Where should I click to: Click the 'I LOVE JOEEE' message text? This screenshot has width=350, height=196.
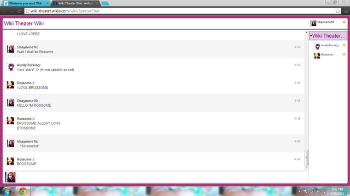pyautogui.click(x=28, y=34)
